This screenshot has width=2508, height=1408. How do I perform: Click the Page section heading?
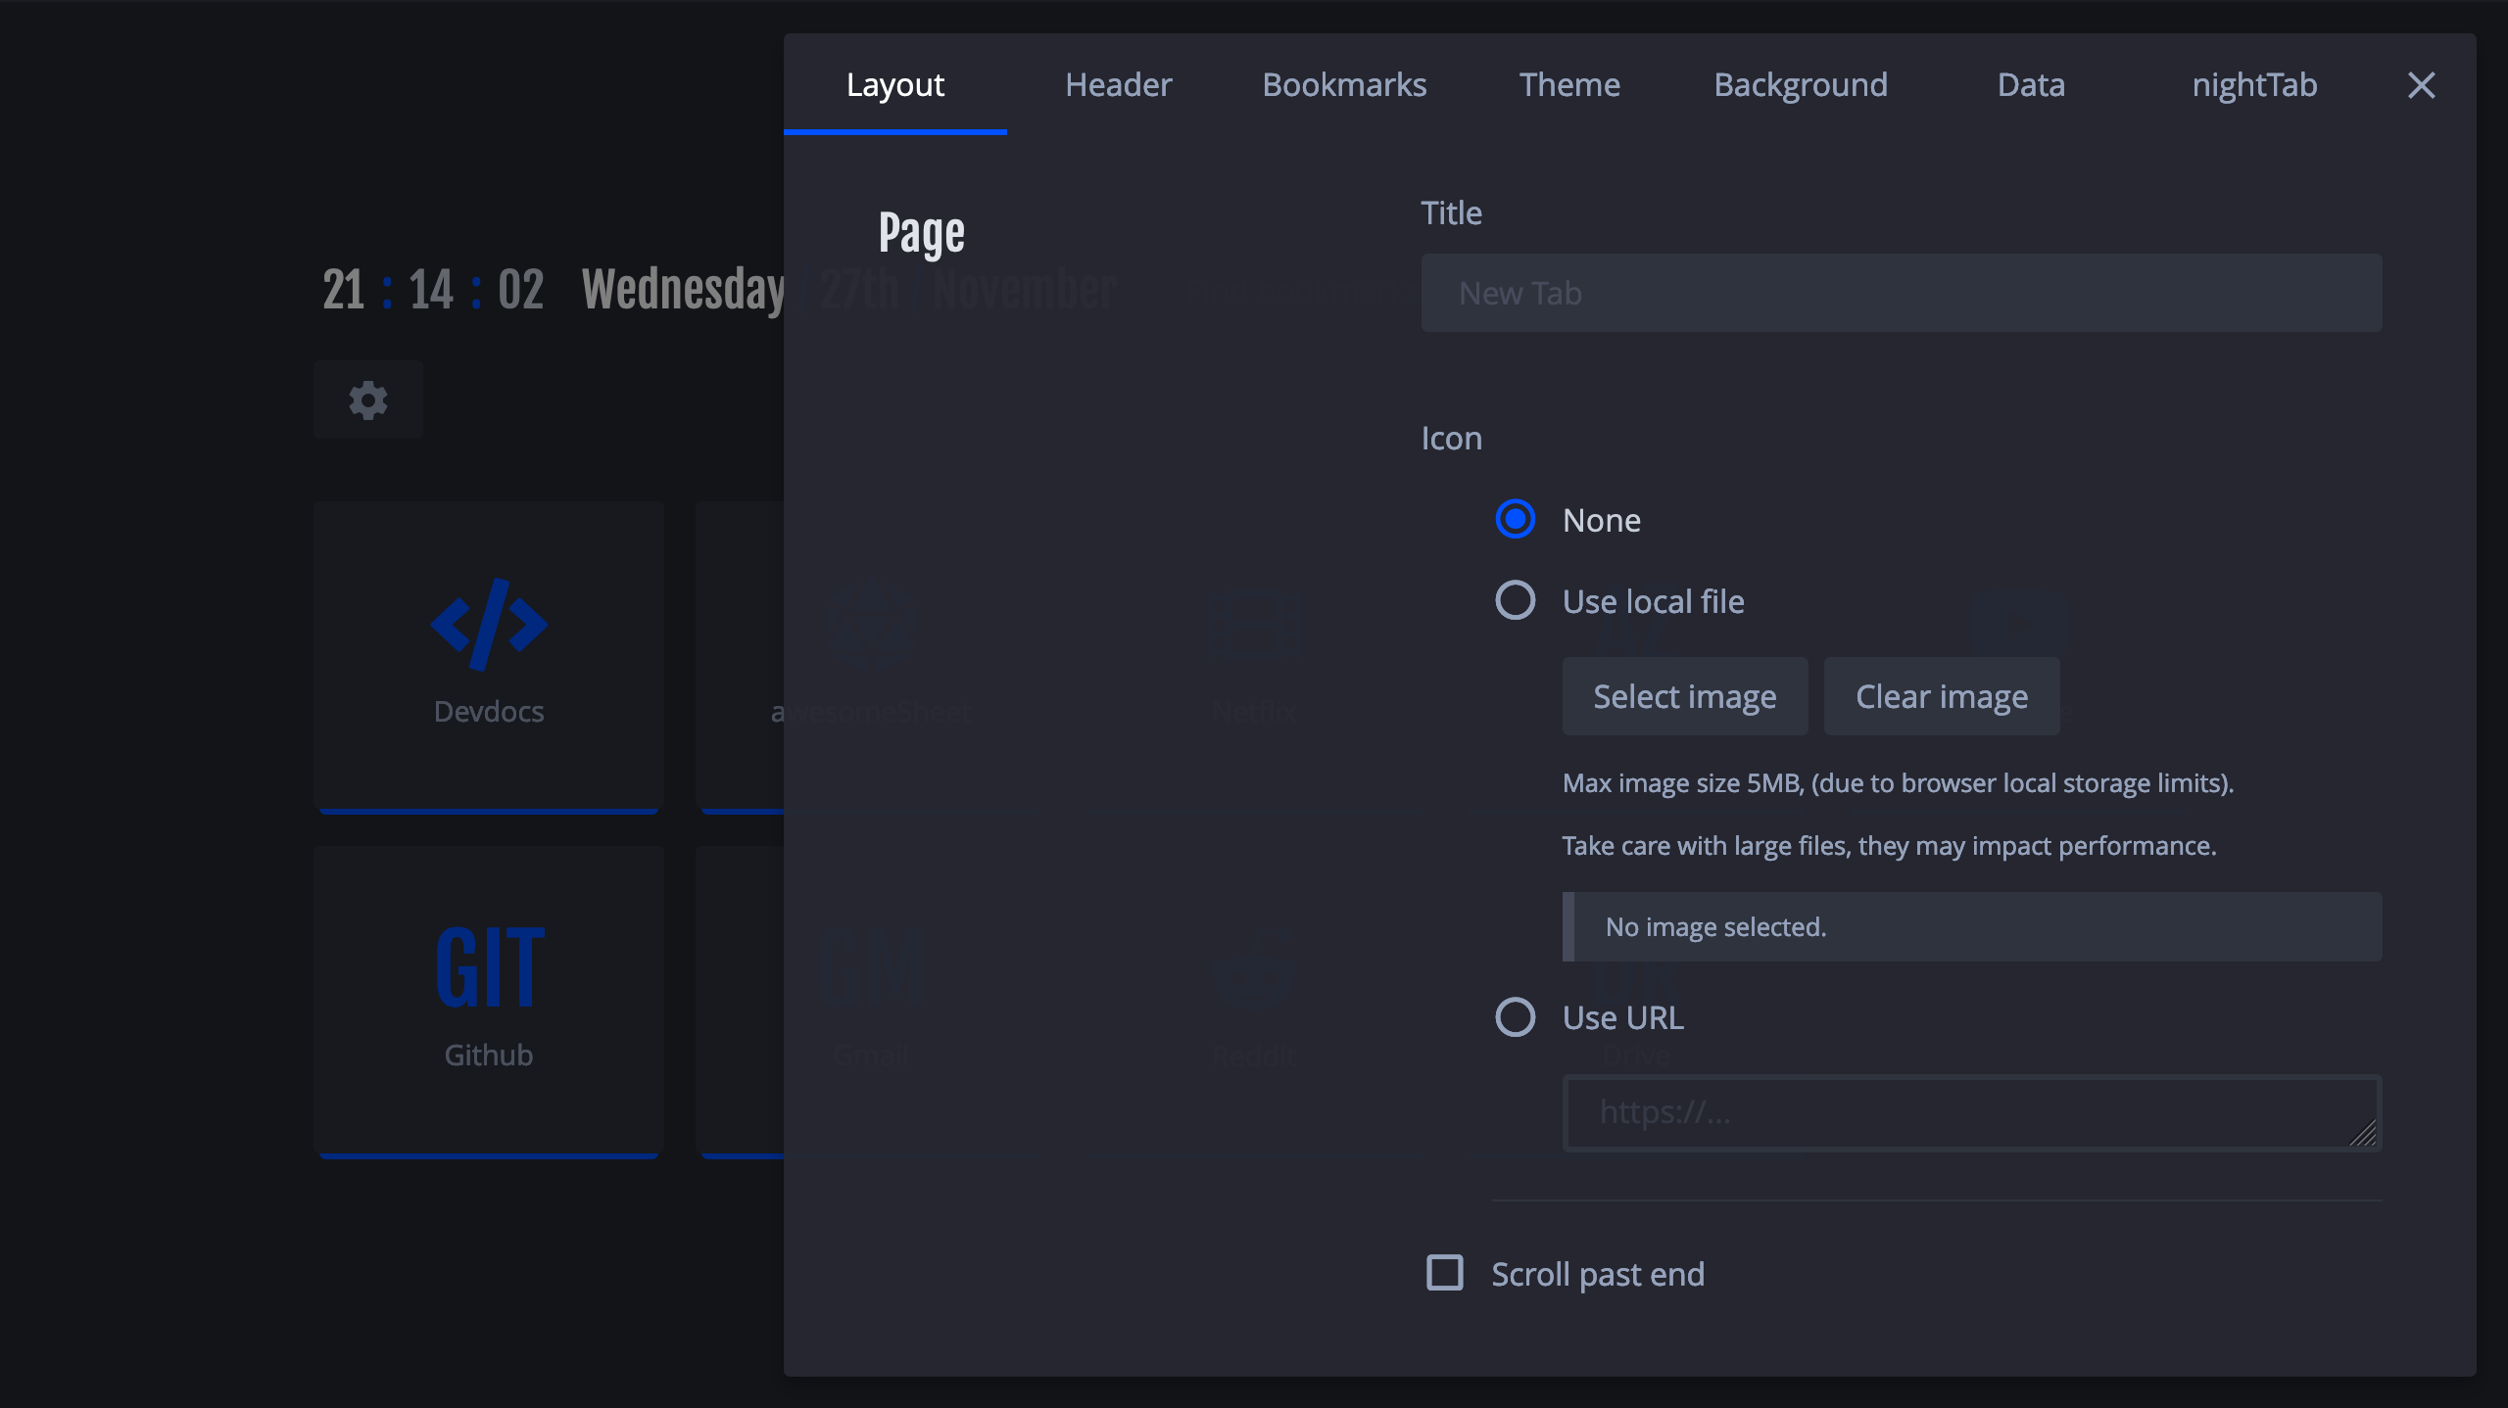[x=921, y=235]
